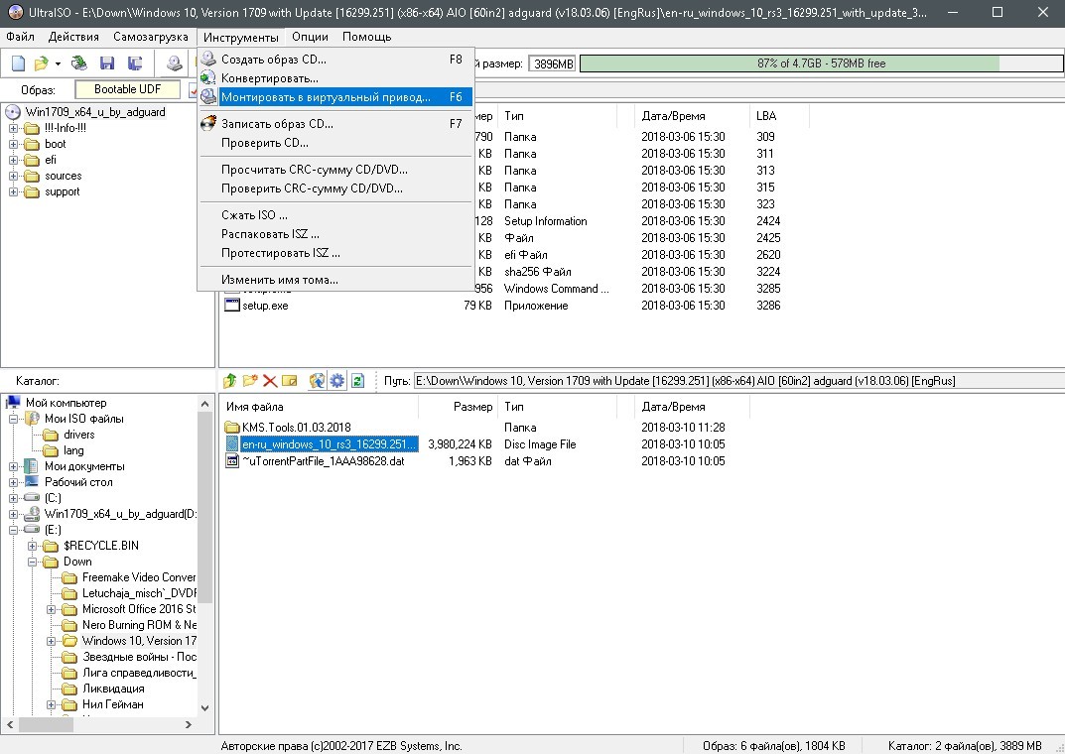The image size is (1065, 754).
Task: Click the Open file folder toolbar icon
Action: [42, 63]
